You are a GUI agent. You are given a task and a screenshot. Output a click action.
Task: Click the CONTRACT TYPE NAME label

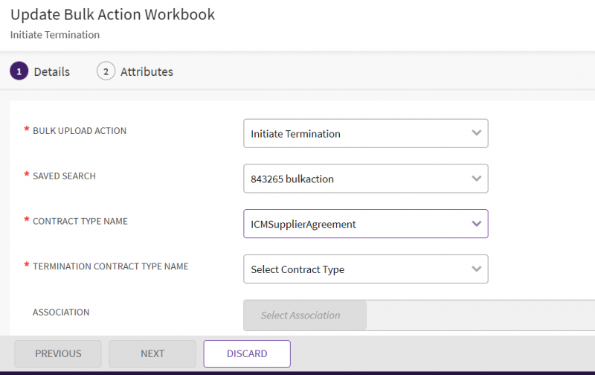coord(80,221)
